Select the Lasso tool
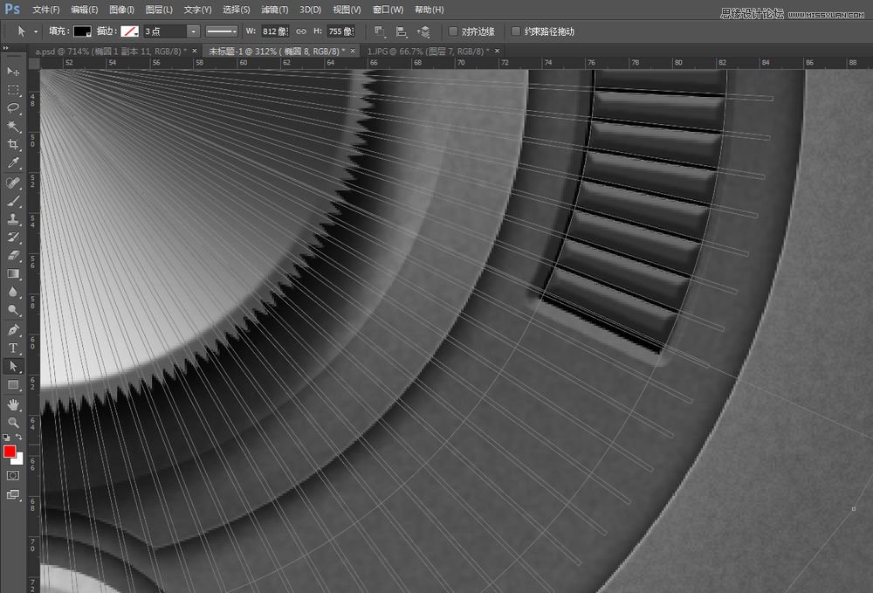The width and height of the screenshot is (873, 593). [13, 107]
